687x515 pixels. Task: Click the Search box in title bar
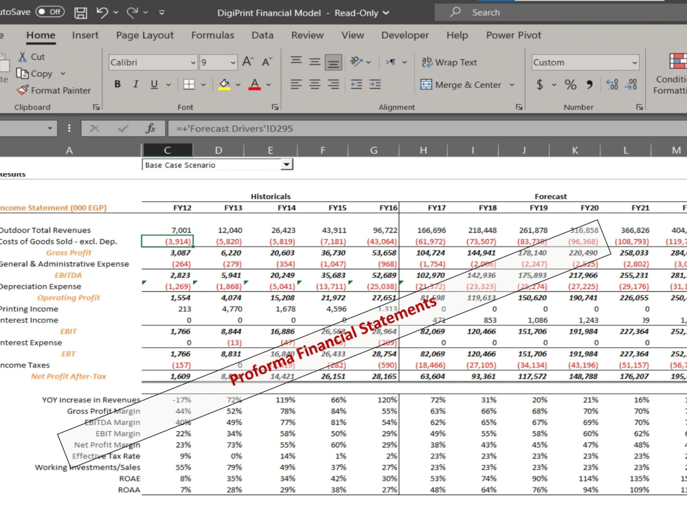(561, 12)
